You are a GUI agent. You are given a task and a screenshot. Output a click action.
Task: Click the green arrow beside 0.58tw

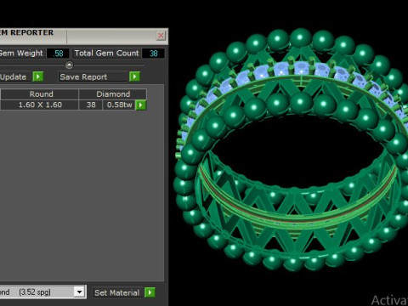(x=140, y=105)
